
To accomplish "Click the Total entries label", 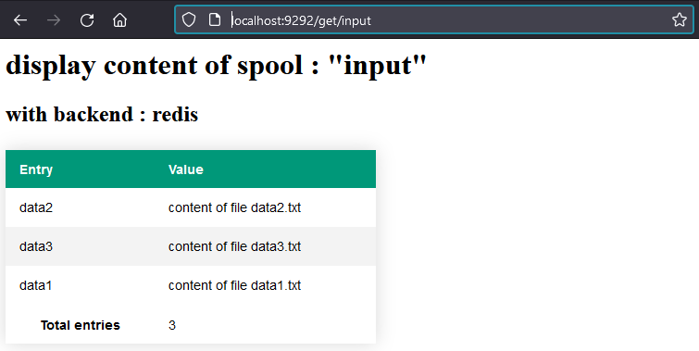I will [x=81, y=325].
